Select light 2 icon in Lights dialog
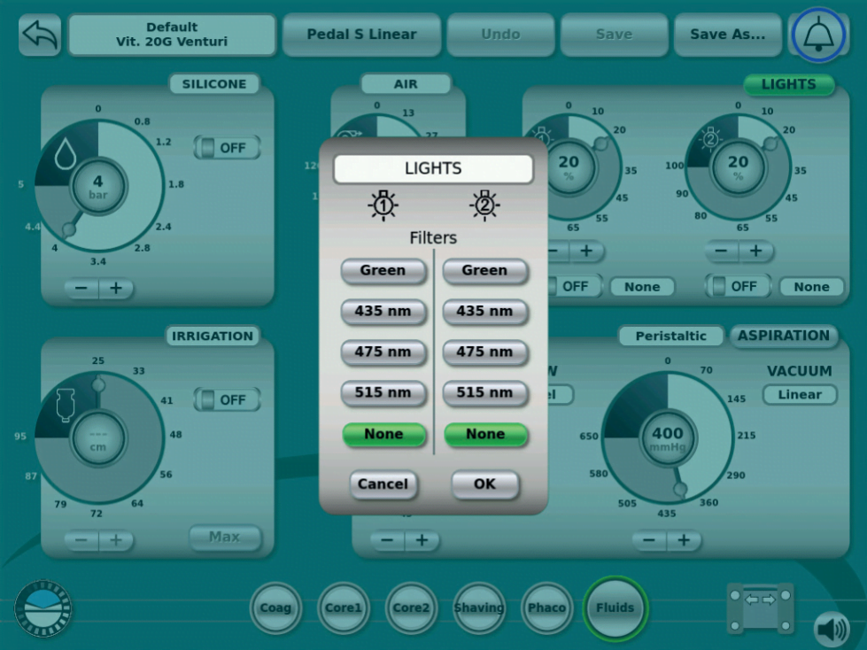Screen dimensions: 867x650 [484, 205]
